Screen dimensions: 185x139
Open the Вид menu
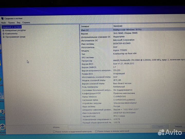tap(18, 22)
